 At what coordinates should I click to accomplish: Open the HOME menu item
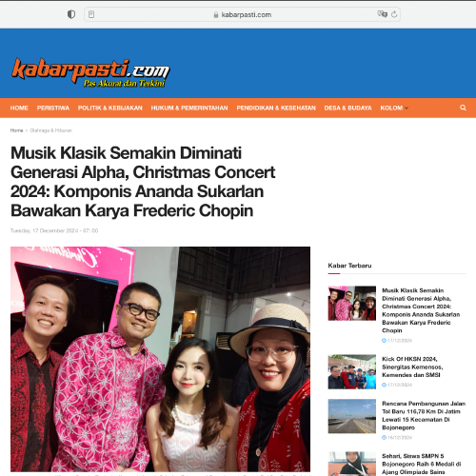19,108
